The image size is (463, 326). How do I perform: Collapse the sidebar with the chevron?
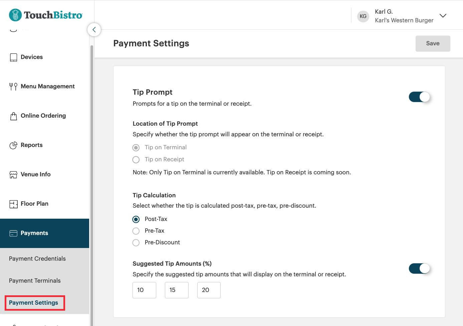tap(94, 29)
